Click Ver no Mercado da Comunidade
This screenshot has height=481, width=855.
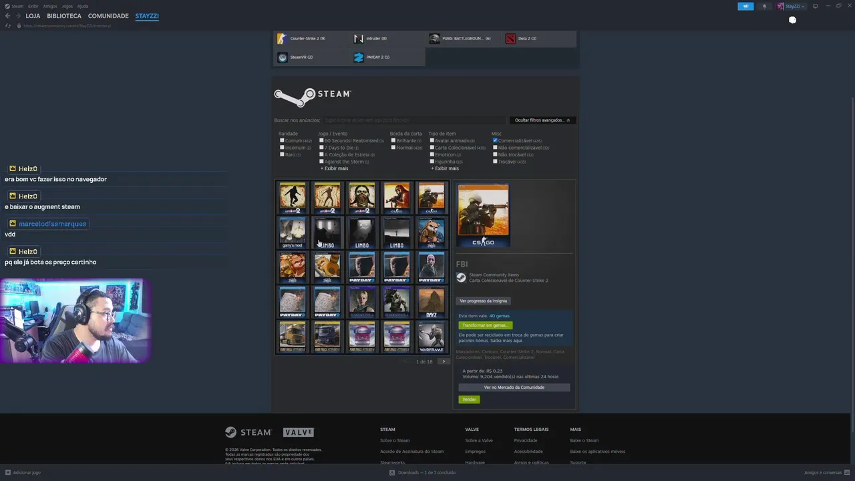(x=514, y=387)
